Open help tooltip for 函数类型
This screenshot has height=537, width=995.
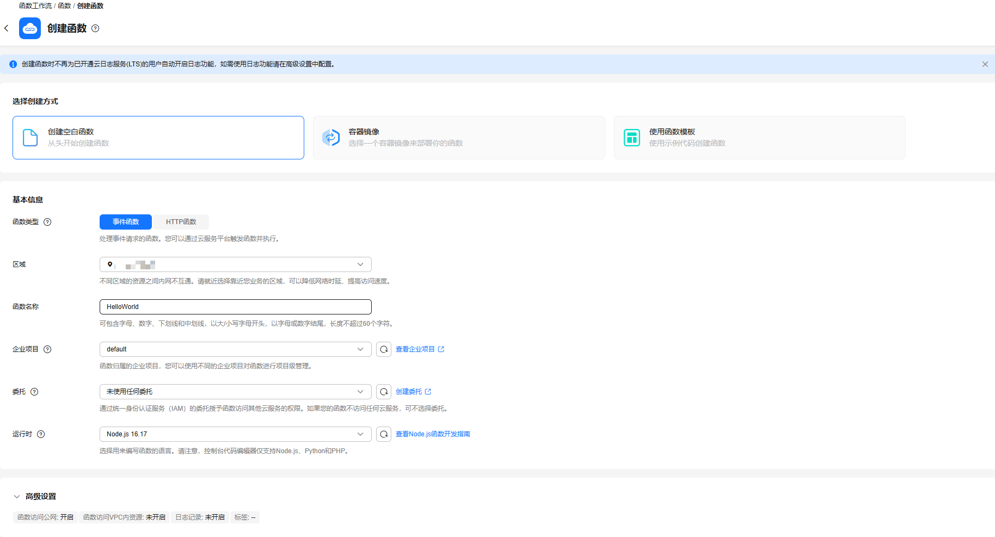point(47,222)
